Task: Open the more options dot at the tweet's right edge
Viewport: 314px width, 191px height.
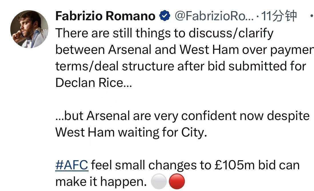Action: pos(311,17)
